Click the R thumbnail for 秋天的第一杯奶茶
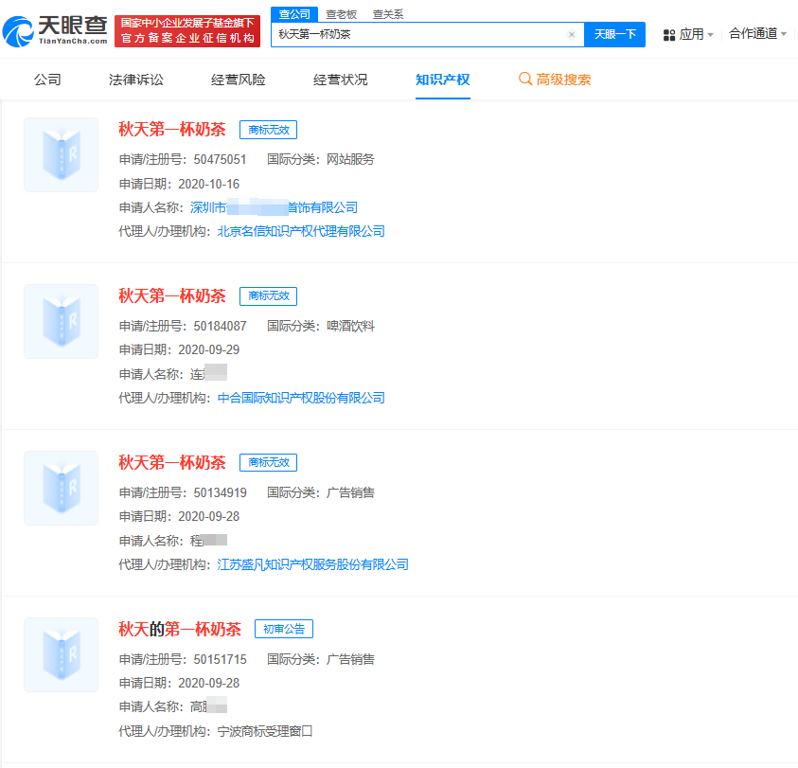The width and height of the screenshot is (798, 768). [61, 653]
